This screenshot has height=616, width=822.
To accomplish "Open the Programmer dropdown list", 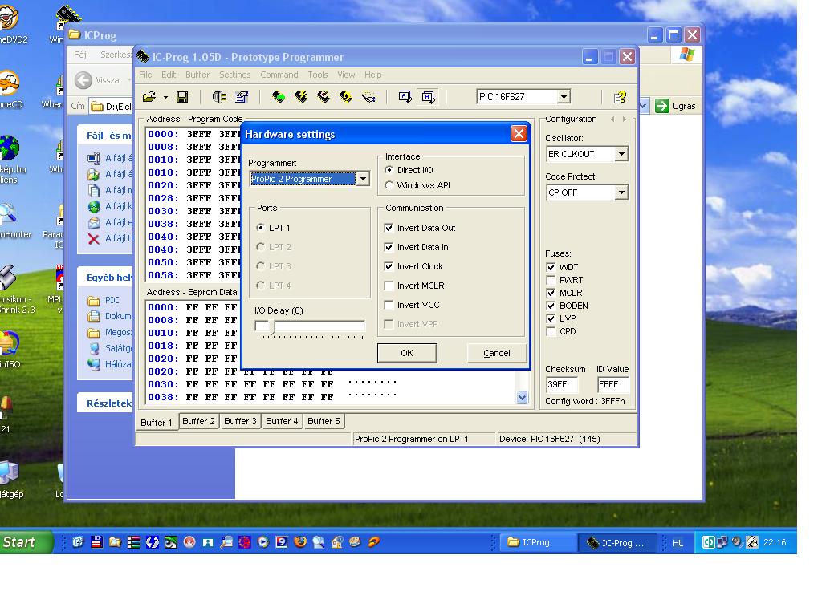I will (x=363, y=179).
